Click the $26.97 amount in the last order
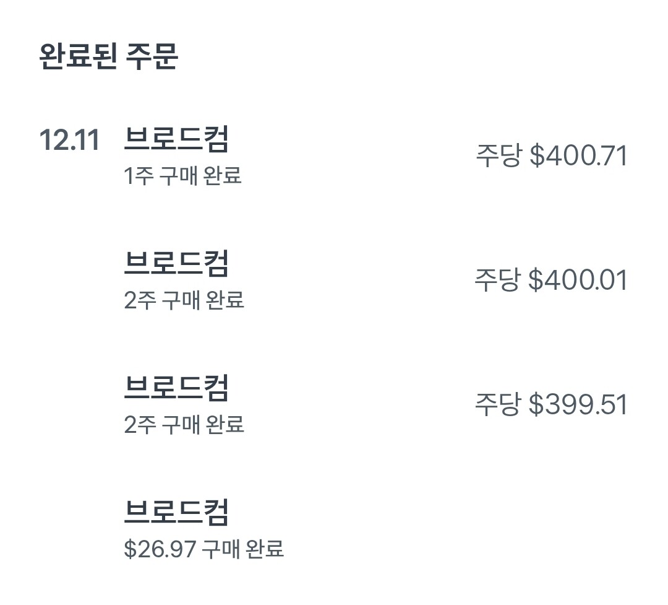This screenshot has height=605, width=668. click(x=160, y=549)
